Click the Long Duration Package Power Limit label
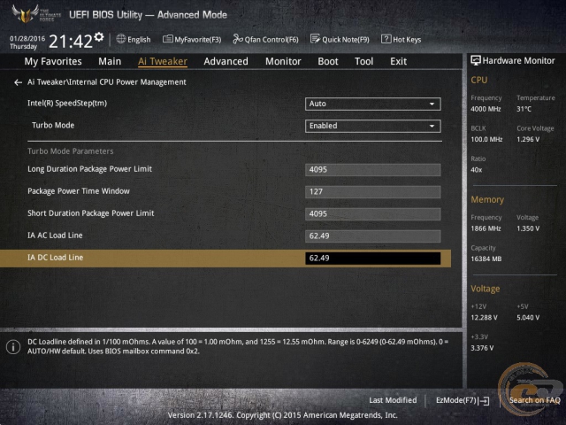This screenshot has width=566, height=425. coord(89,169)
